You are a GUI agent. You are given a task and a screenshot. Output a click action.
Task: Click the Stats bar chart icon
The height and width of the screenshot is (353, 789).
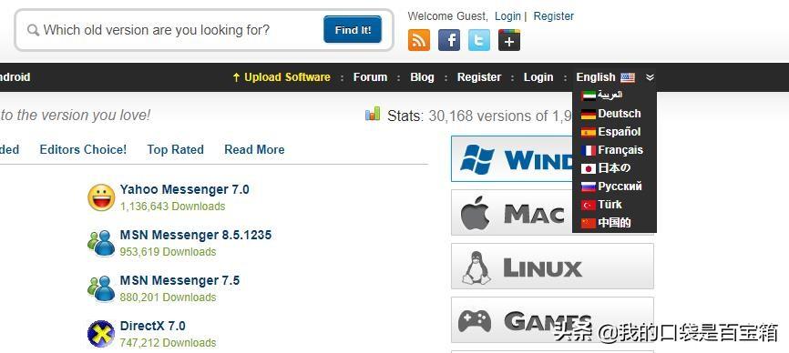click(373, 114)
